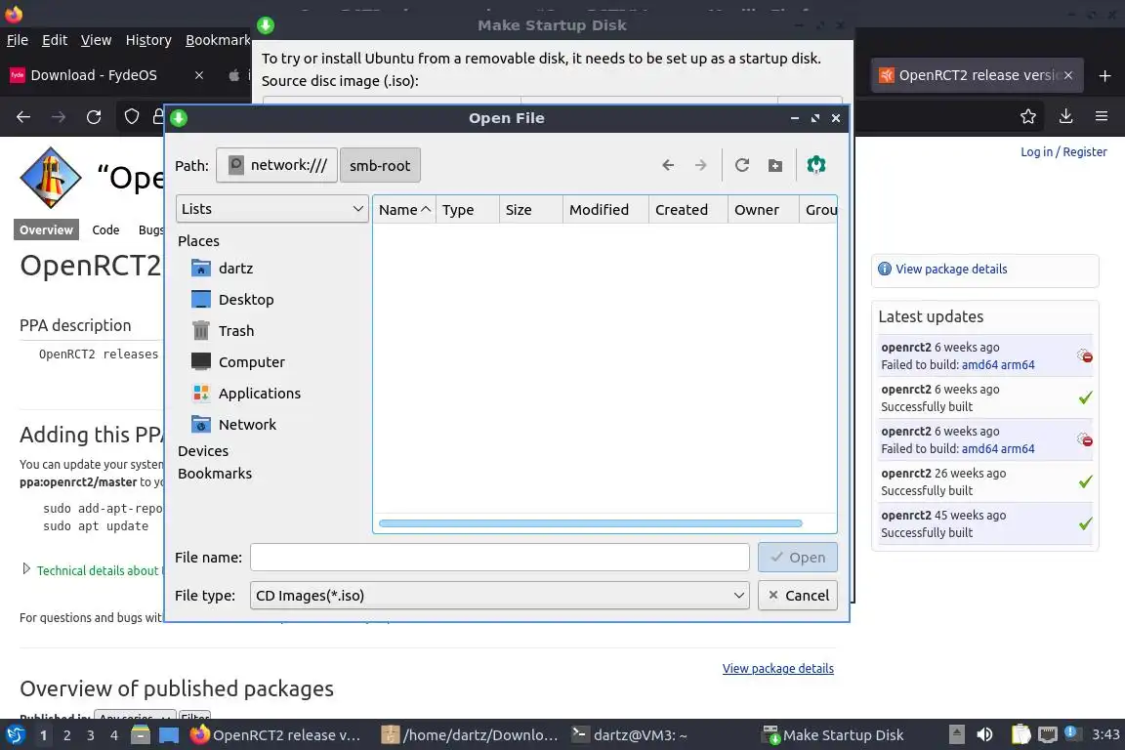Click the horizontal scrollbar in file list
This screenshot has width=1125, height=750.
(591, 523)
